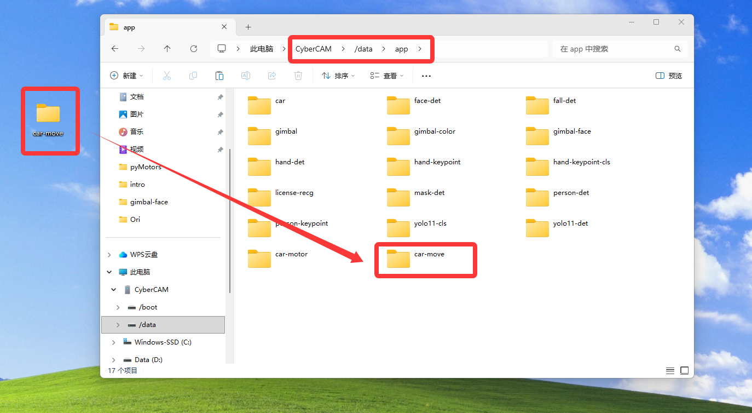Expand the /boot tree node
The width and height of the screenshot is (752, 413).
[118, 307]
